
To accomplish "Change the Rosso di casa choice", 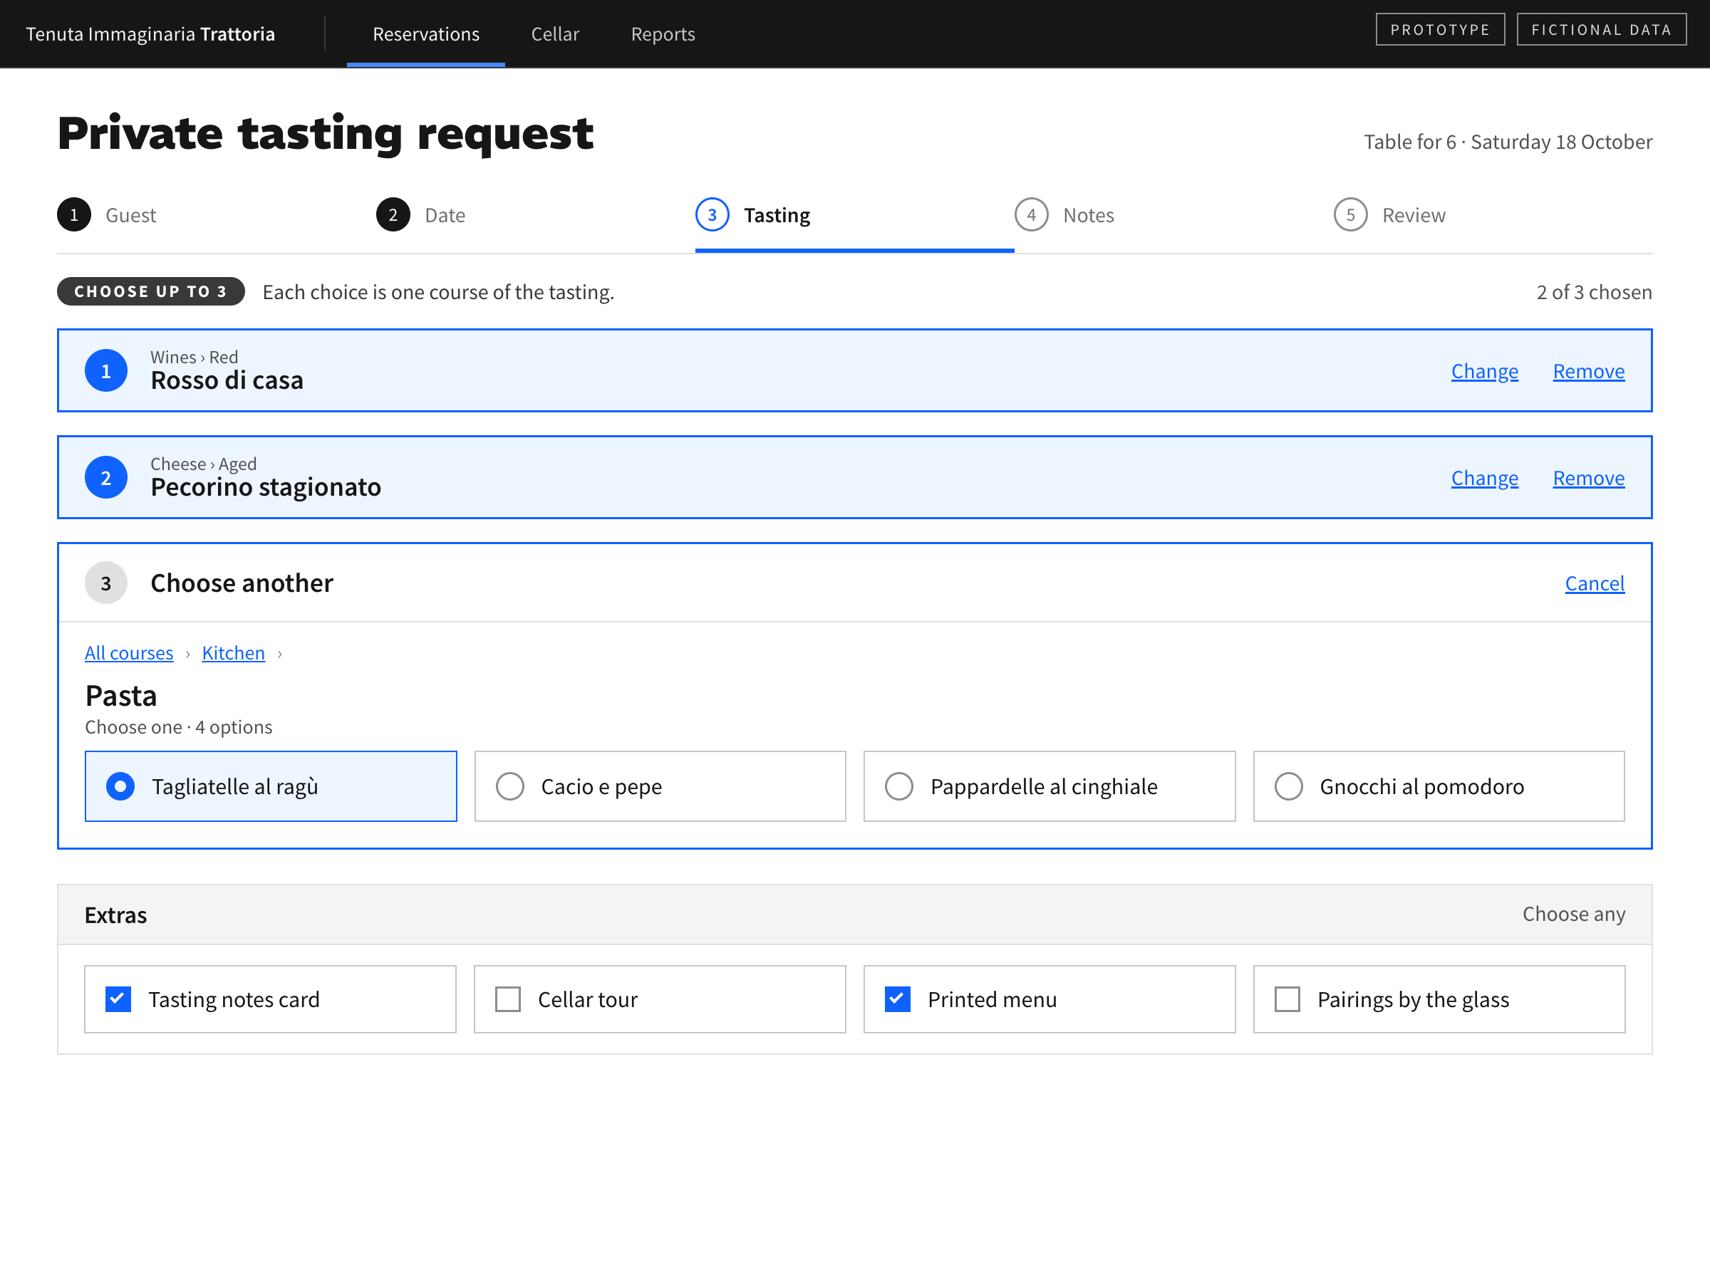I will click(1484, 371).
